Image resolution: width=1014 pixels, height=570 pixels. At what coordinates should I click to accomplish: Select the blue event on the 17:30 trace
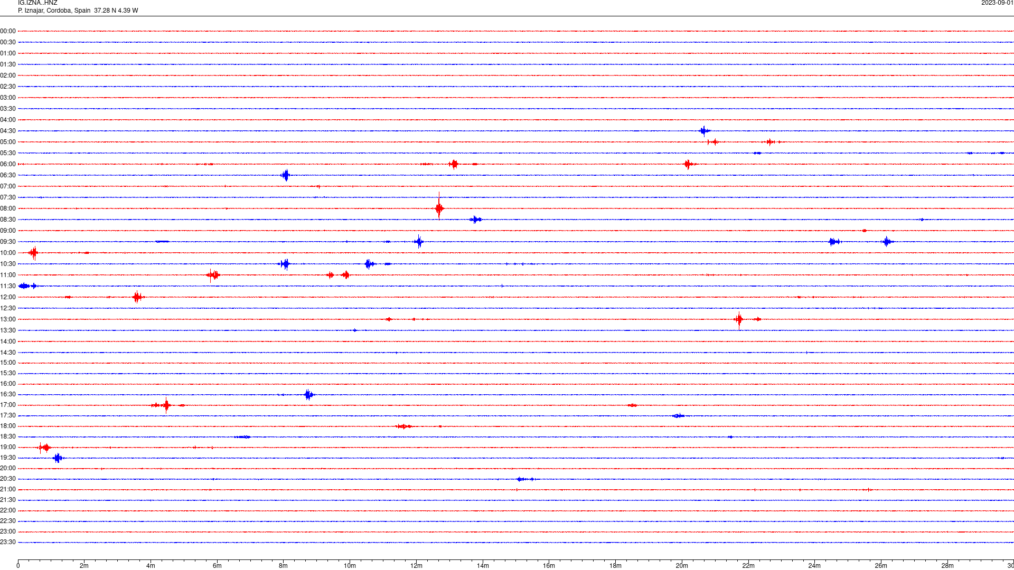pos(679,416)
